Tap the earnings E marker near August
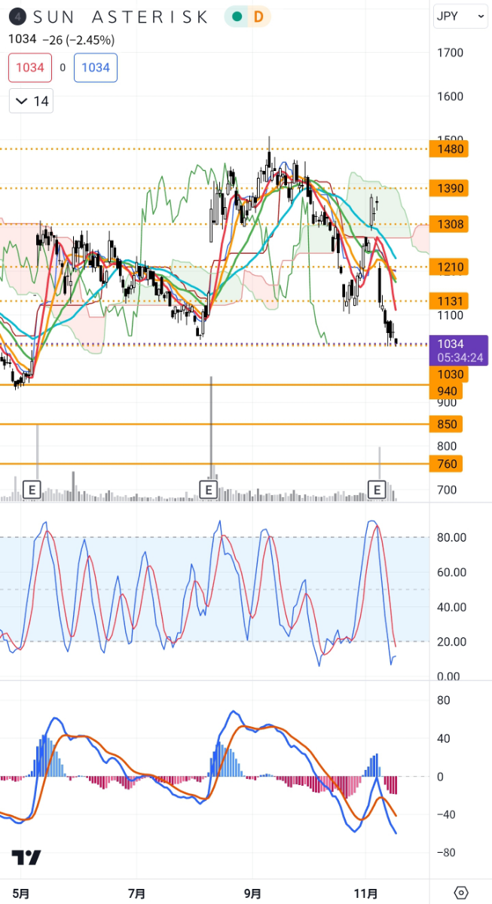Screen dimensions: 492x904 pyautogui.click(x=209, y=490)
